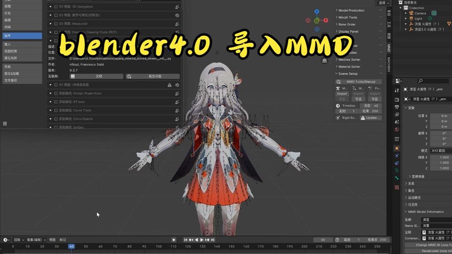Select the 文件路径 preferences category
The image size is (452, 254).
pos(22,80)
